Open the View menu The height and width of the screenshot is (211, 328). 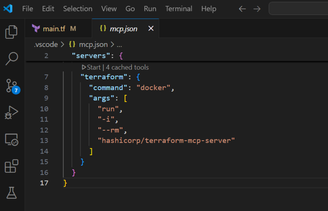click(109, 9)
